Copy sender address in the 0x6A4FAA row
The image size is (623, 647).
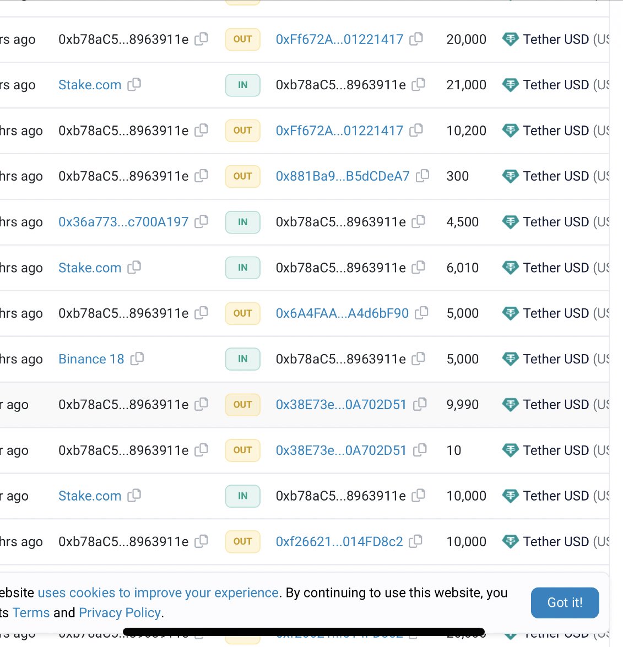pyautogui.click(x=201, y=313)
